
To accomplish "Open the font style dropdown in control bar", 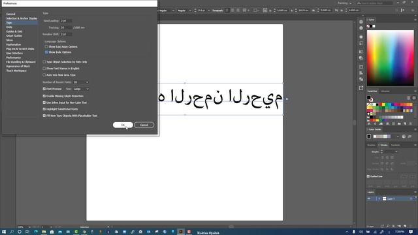I will pyautogui.click(x=190, y=10).
